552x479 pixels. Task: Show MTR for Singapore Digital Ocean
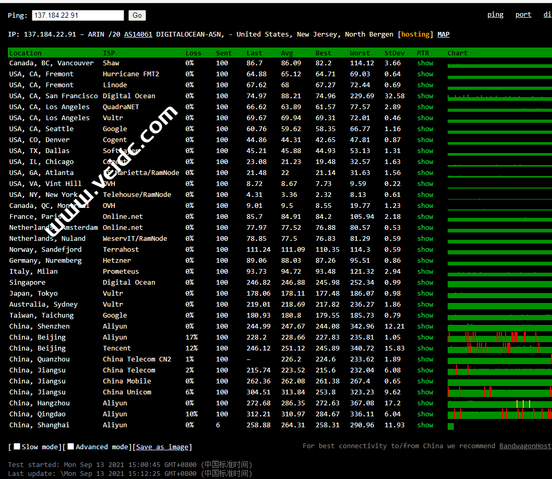(425, 283)
